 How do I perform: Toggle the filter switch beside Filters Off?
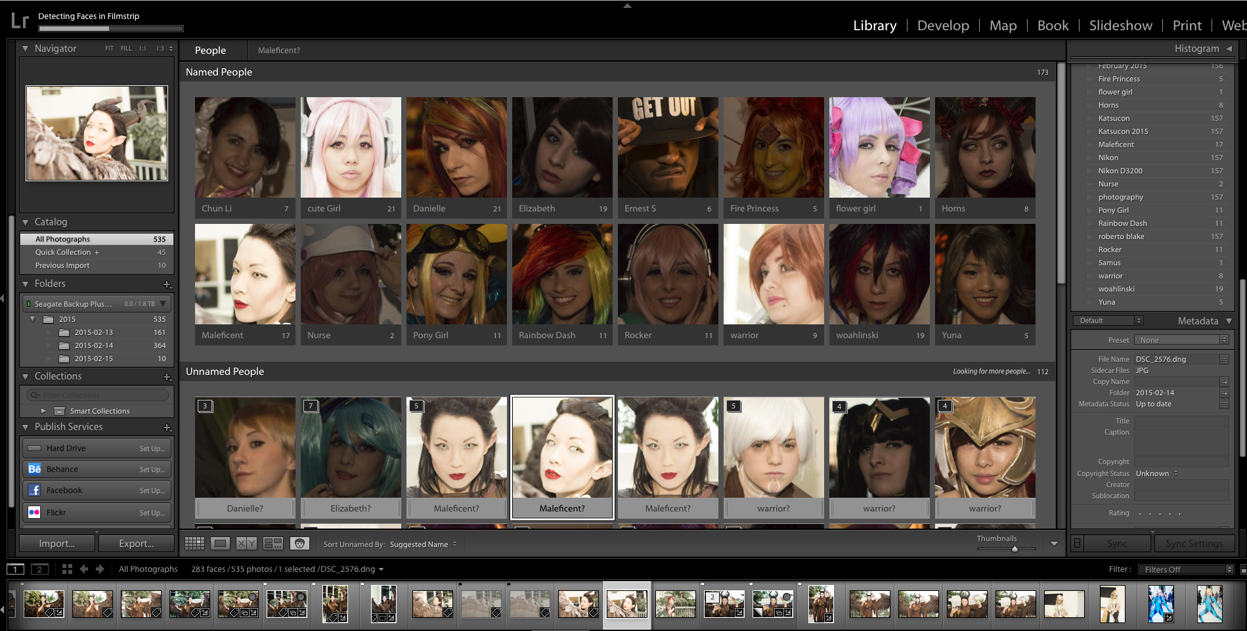1243,570
